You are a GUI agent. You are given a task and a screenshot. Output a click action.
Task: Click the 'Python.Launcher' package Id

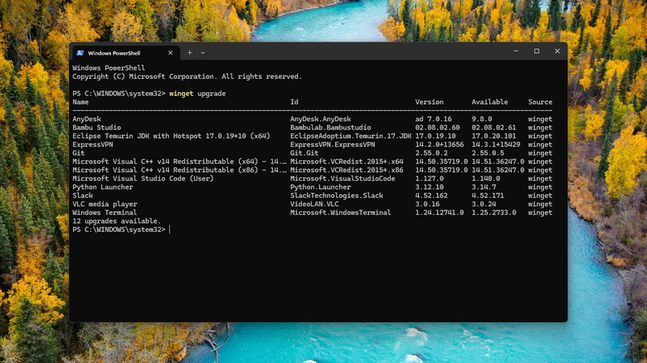(321, 186)
